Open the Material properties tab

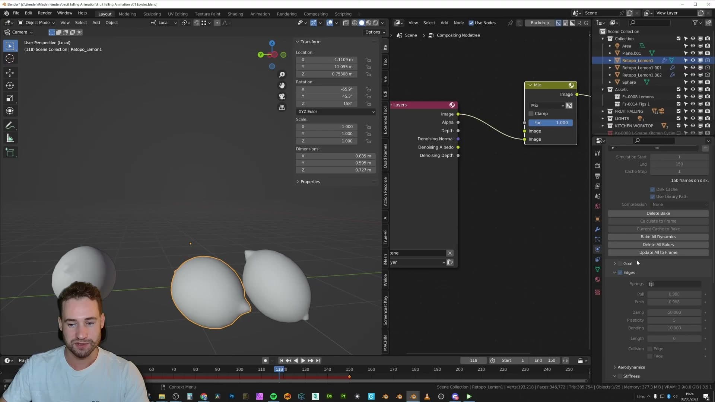(x=597, y=280)
